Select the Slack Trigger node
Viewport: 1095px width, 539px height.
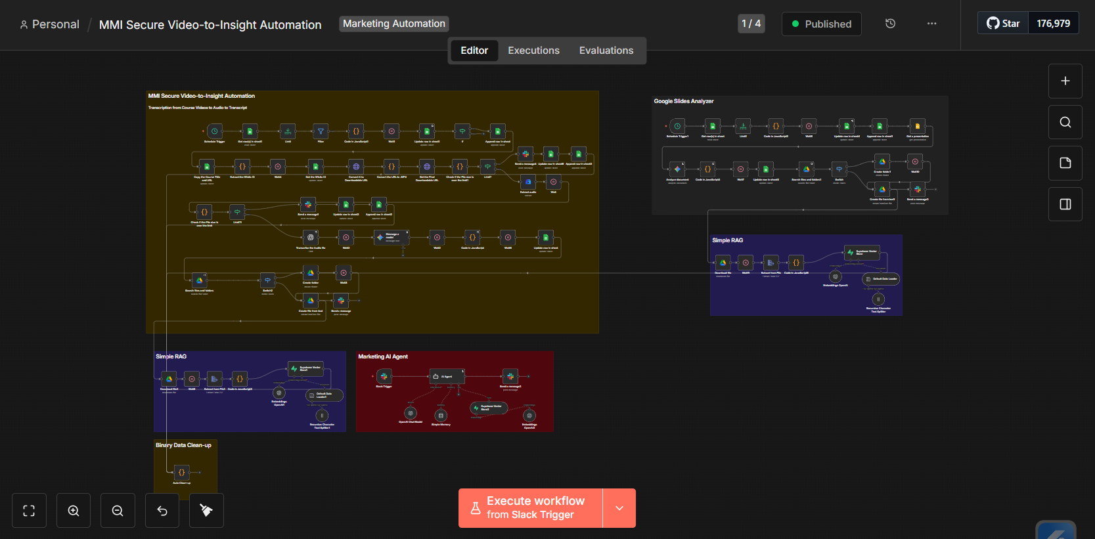coord(384,376)
